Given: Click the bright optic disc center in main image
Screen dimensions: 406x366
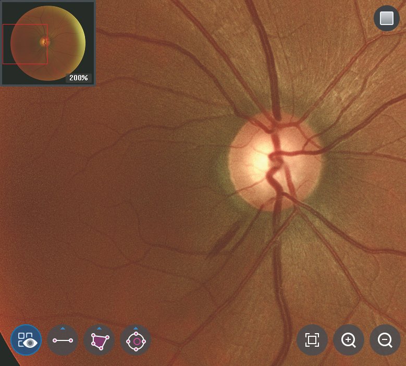Looking at the screenshot, I should (x=261, y=159).
